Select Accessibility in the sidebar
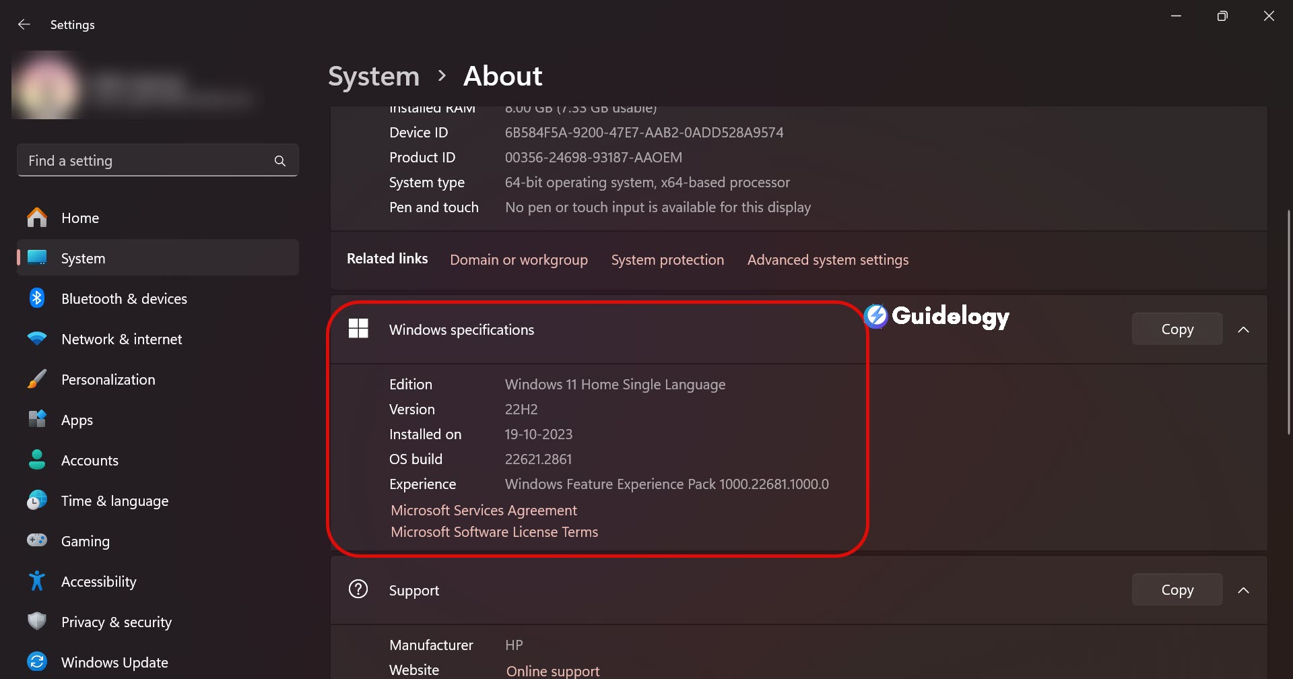Image resolution: width=1293 pixels, height=679 pixels. (x=98, y=582)
